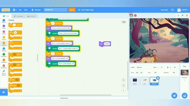
Task: Open the user account dropdown
Action: (x=183, y=10)
